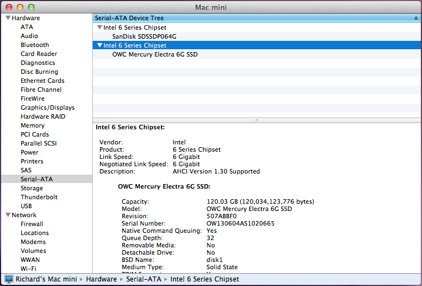The image size is (422, 286).
Task: Click the green zoom window button
Action: pyautogui.click(x=31, y=7)
